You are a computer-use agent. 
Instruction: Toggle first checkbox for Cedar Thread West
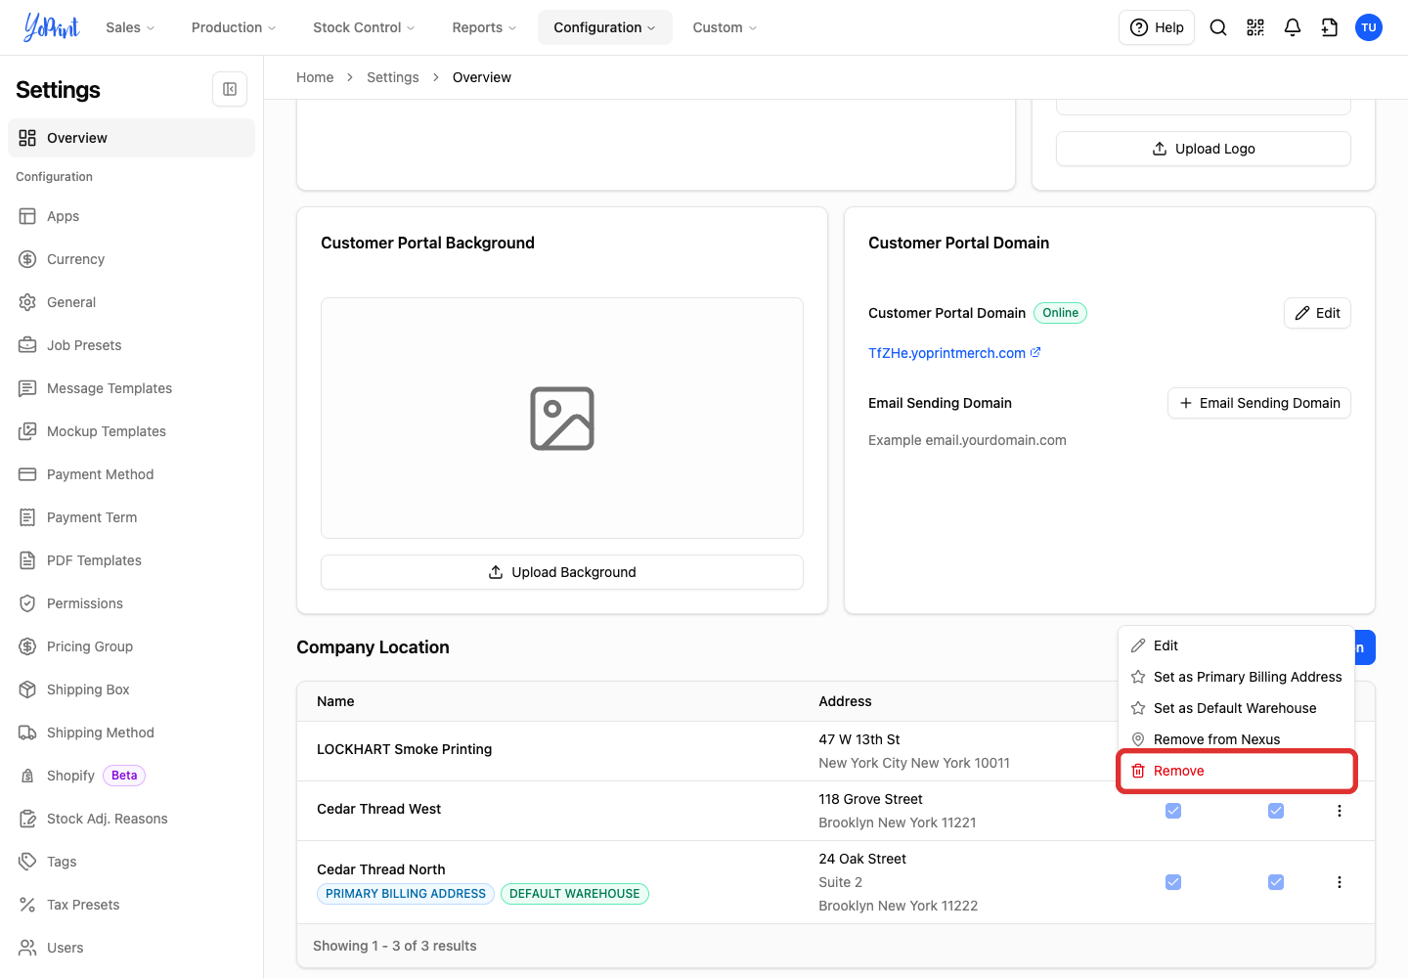click(1173, 811)
